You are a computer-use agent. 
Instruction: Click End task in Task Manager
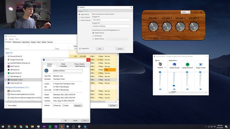click(113, 105)
